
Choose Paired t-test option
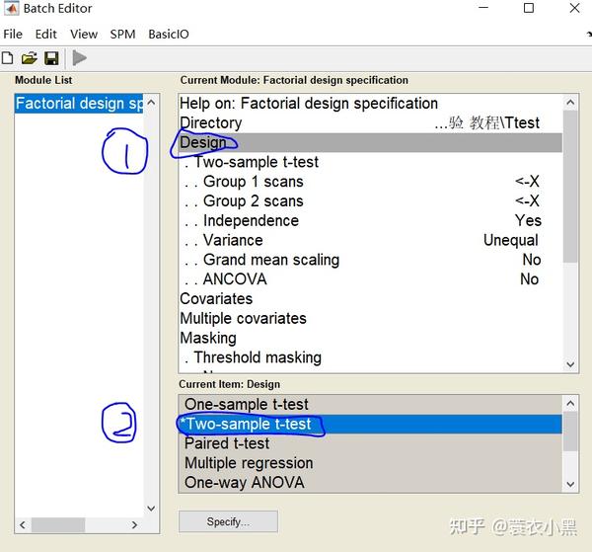pyautogui.click(x=370, y=443)
